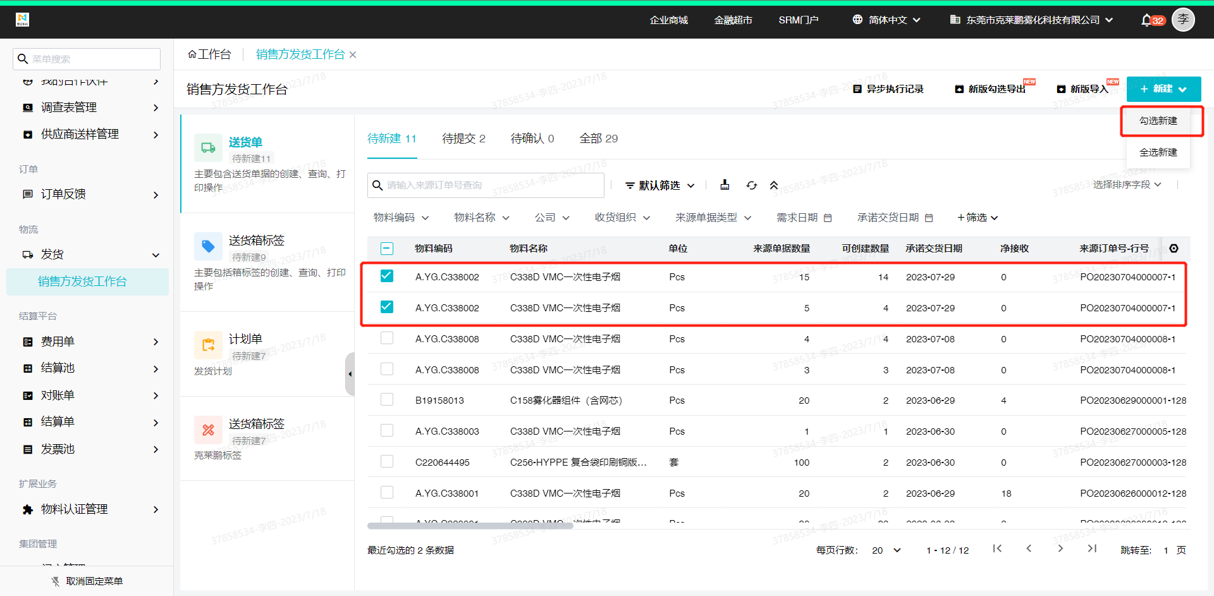1214x596 pixels.
Task: Check the B19158013 row
Action: point(387,399)
